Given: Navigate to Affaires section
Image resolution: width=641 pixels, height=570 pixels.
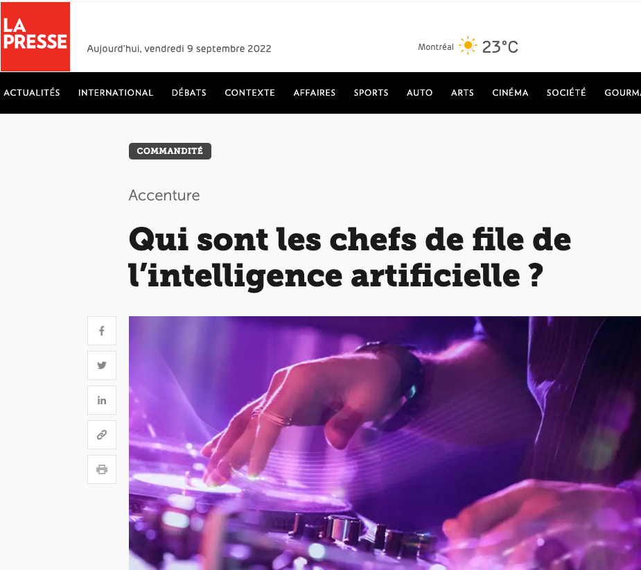Looking at the screenshot, I should (x=315, y=93).
